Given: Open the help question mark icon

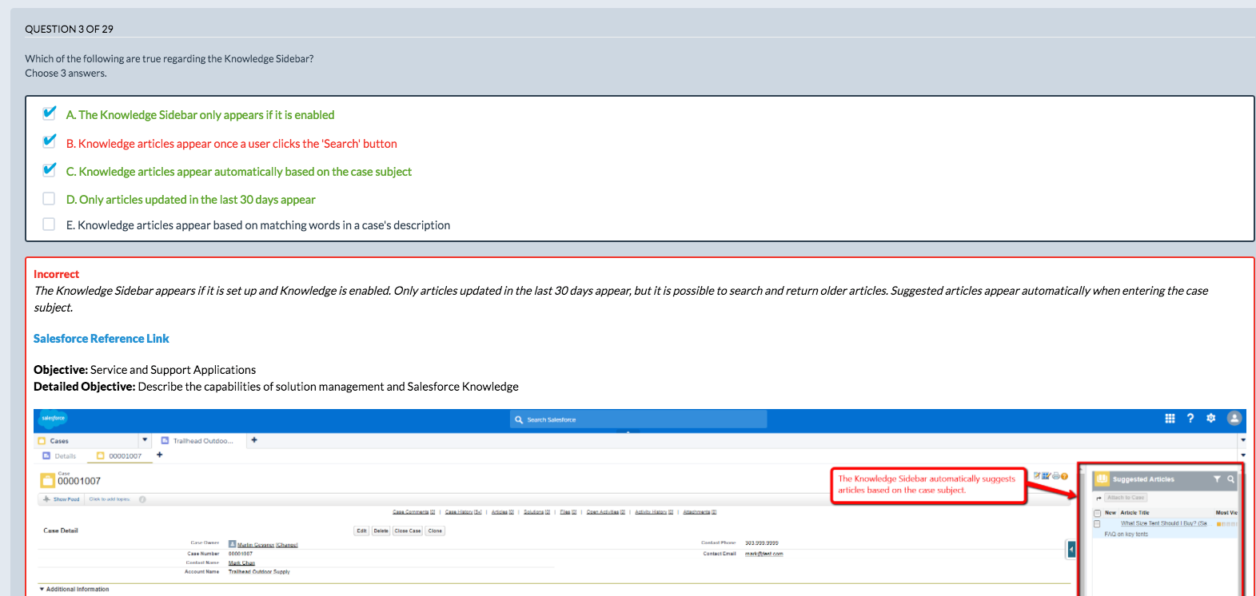Looking at the screenshot, I should click(1190, 418).
